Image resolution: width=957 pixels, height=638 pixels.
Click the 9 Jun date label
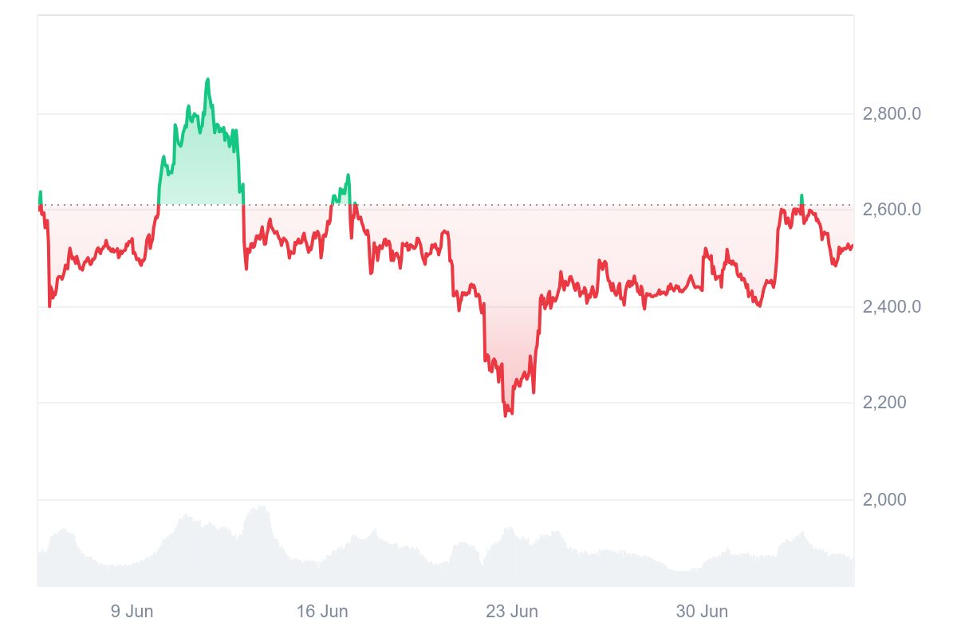pyautogui.click(x=132, y=612)
